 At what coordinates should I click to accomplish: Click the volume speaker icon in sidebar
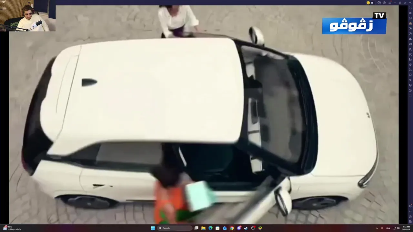pyautogui.click(x=410, y=13)
